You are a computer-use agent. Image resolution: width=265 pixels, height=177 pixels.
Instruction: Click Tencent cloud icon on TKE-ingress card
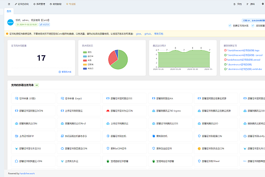153,111
